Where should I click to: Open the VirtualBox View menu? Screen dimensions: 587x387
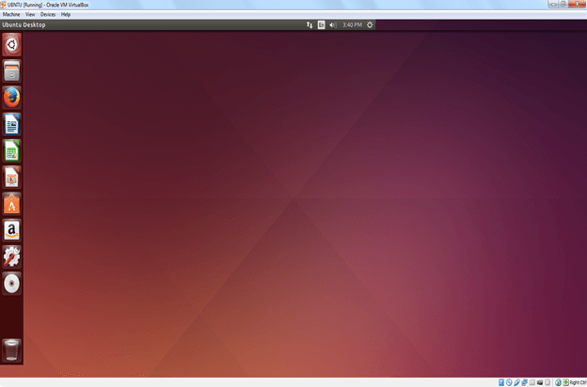point(31,14)
